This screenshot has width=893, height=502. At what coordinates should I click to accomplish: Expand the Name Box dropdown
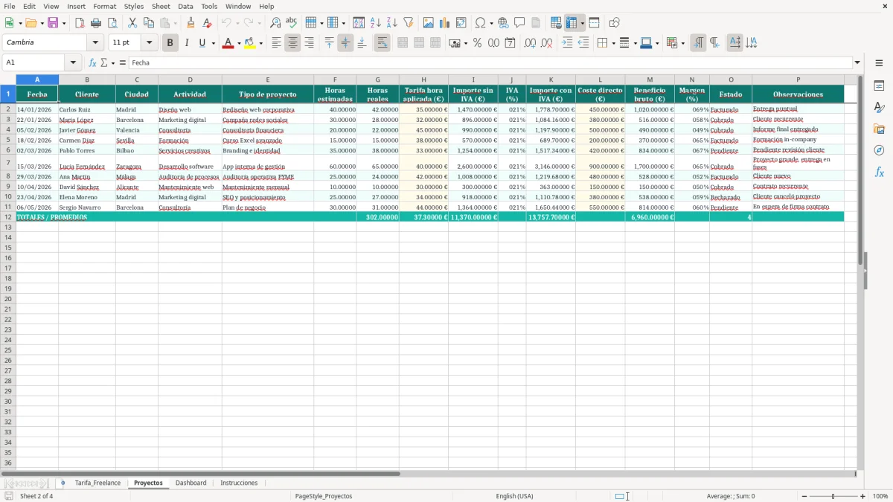73,63
